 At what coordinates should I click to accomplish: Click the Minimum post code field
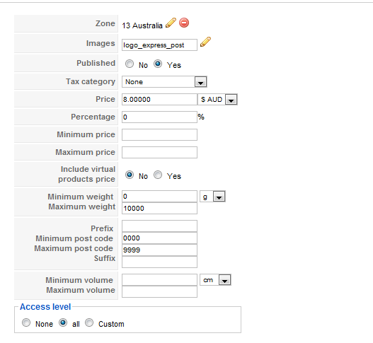pos(159,238)
